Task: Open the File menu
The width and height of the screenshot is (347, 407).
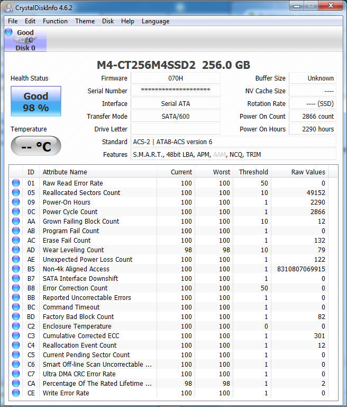Action: click(x=13, y=21)
